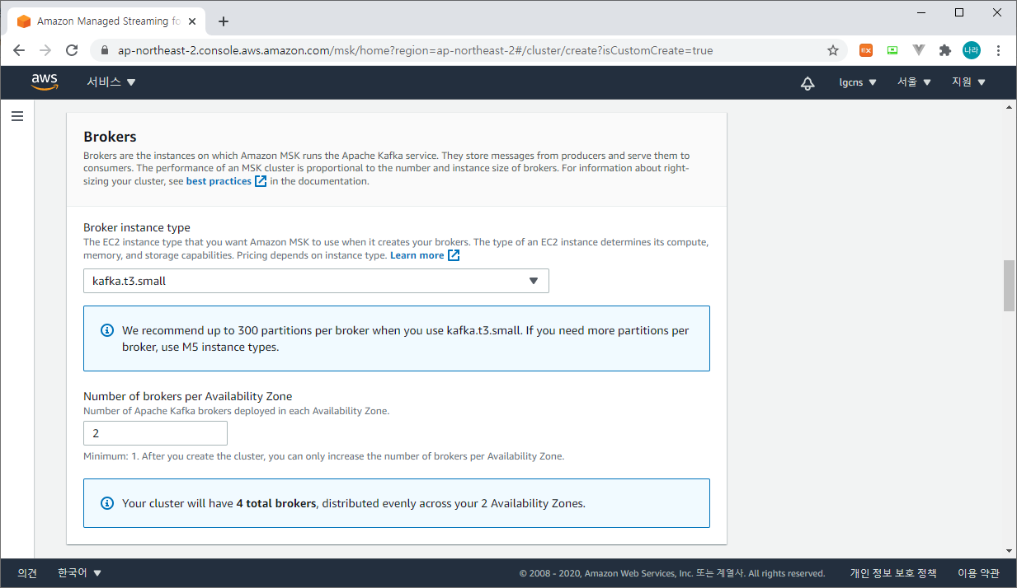Viewport: 1017px width, 588px height.
Task: Click the orange extension icon in the toolbar
Action: pos(866,50)
